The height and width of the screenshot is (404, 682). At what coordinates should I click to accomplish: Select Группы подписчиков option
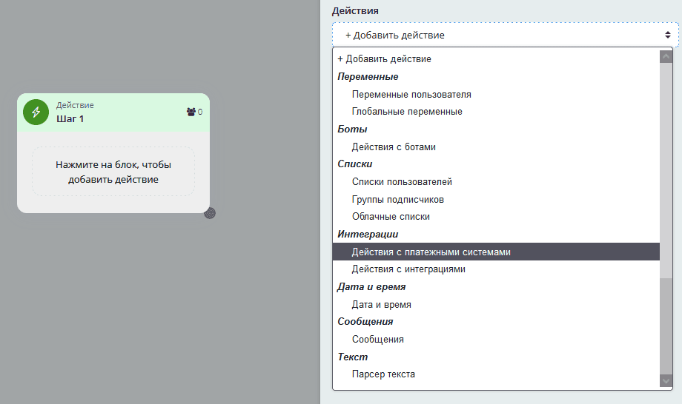398,200
